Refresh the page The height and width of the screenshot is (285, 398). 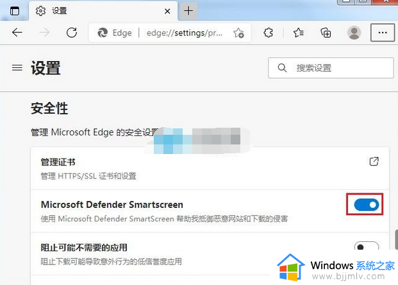(72, 33)
